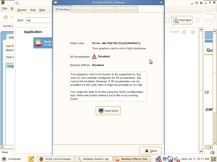The height and width of the screenshot is (162, 217).
Task: Open the File menu in Firefox
Action: (5, 8)
